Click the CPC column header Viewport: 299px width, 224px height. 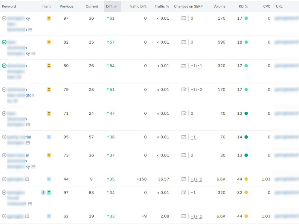[267, 6]
